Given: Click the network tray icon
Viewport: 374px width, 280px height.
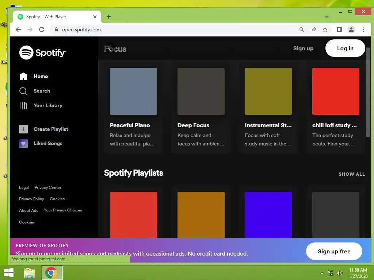Looking at the screenshot, I should point(331,273).
